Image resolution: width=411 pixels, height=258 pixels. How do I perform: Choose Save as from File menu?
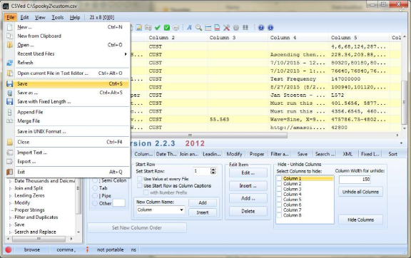tap(67, 93)
